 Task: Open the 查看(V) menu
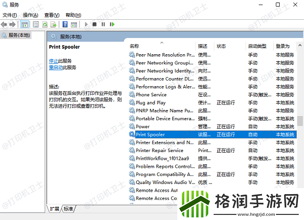click(x=52, y=15)
